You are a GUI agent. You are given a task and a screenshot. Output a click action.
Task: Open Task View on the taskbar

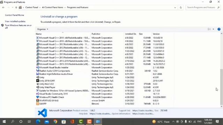click(x=29, y=122)
